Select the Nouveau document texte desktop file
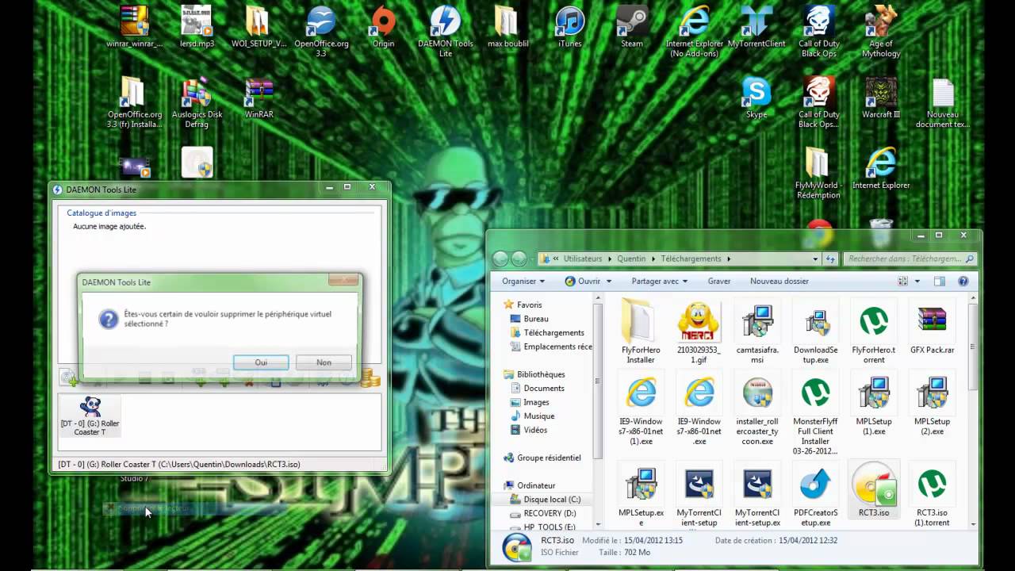This screenshot has width=1015, height=571. (943, 103)
